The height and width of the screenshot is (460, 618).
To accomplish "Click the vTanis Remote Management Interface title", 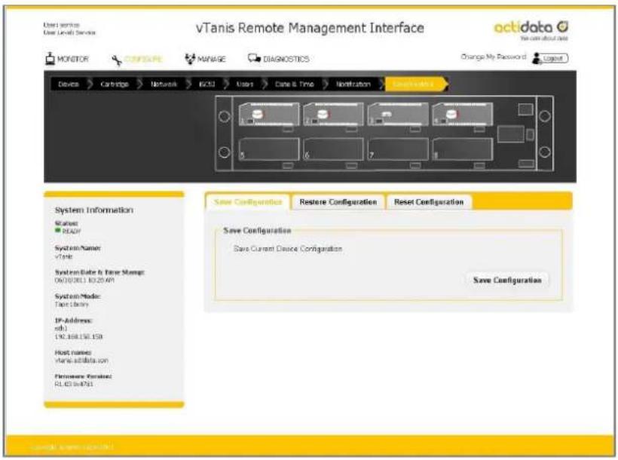I will click(x=310, y=28).
